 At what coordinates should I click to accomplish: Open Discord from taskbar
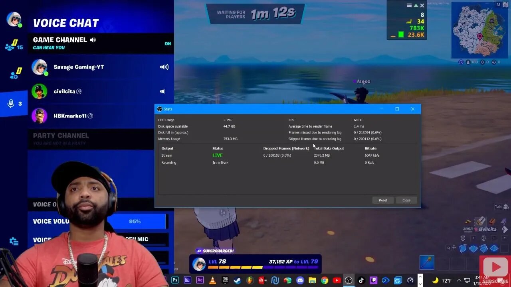click(300, 280)
